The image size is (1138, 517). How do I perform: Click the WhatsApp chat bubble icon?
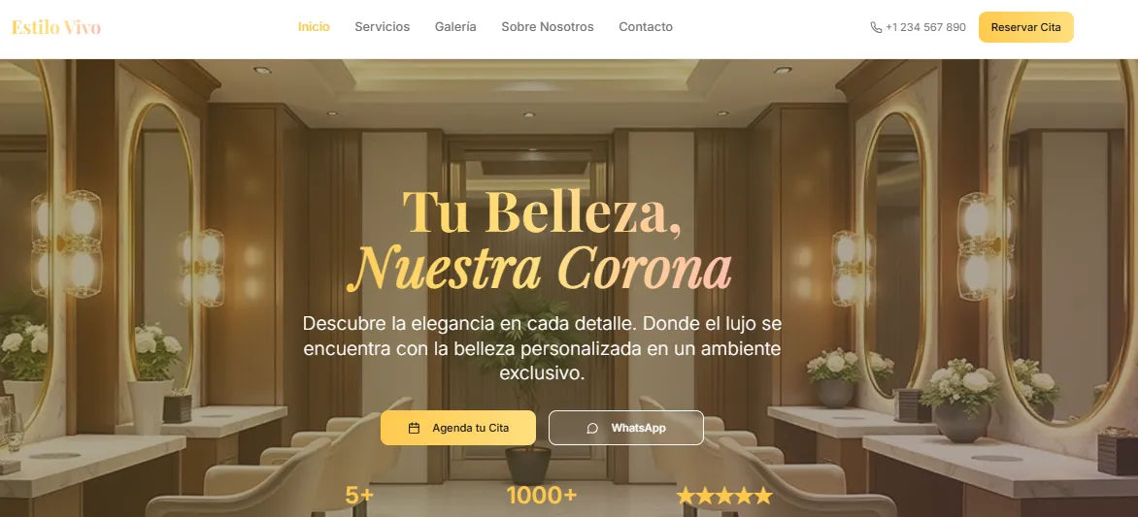tap(592, 428)
